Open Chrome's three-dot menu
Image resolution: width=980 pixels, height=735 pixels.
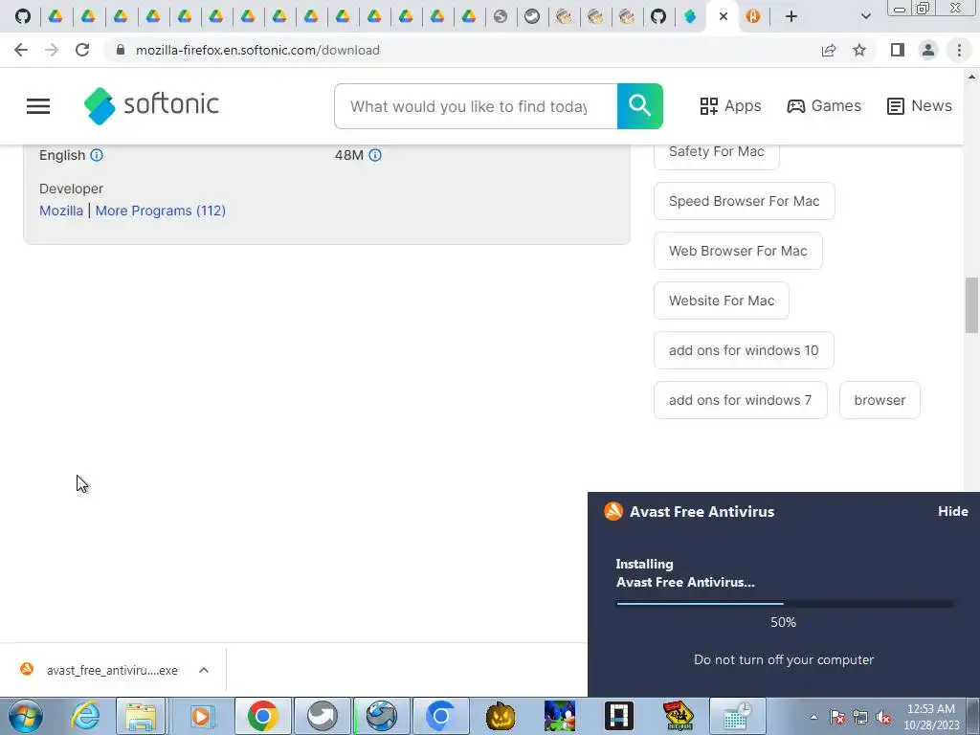point(959,50)
